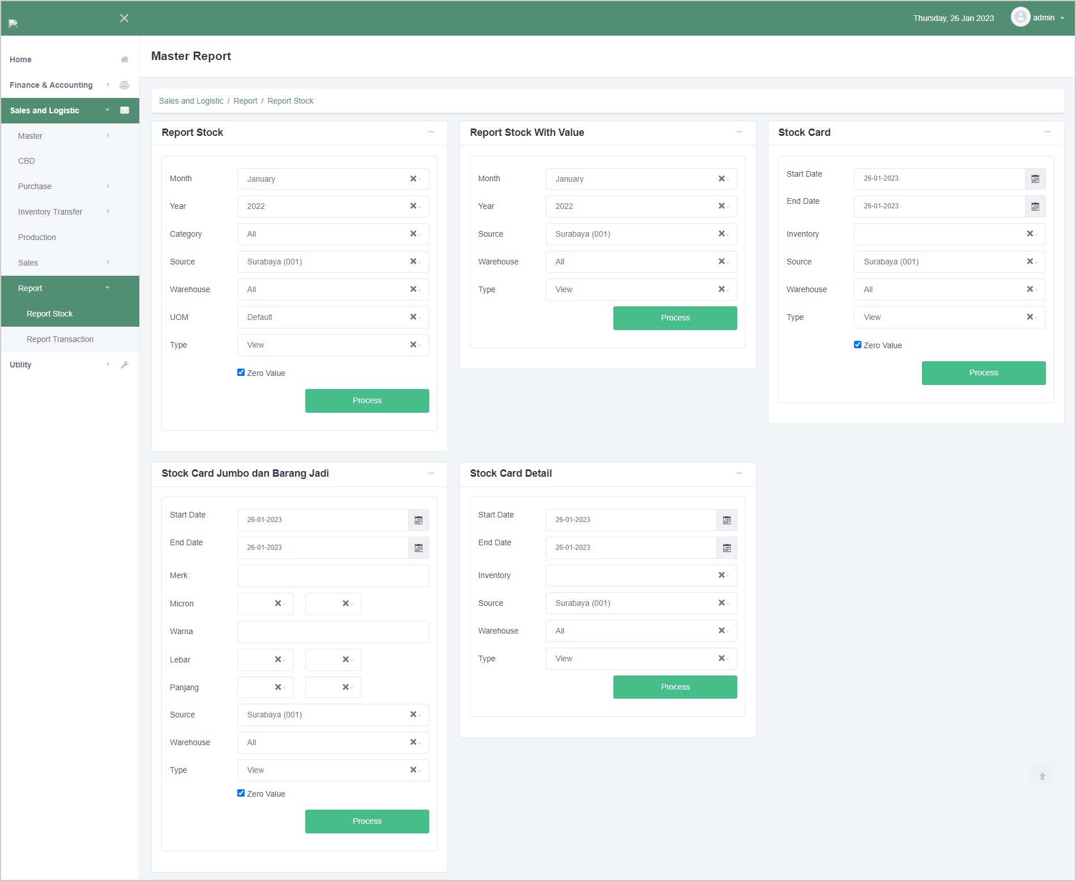Toggle Zero Value checkbox in Stock Card panel
Viewport: 1076px width, 881px height.
(857, 345)
